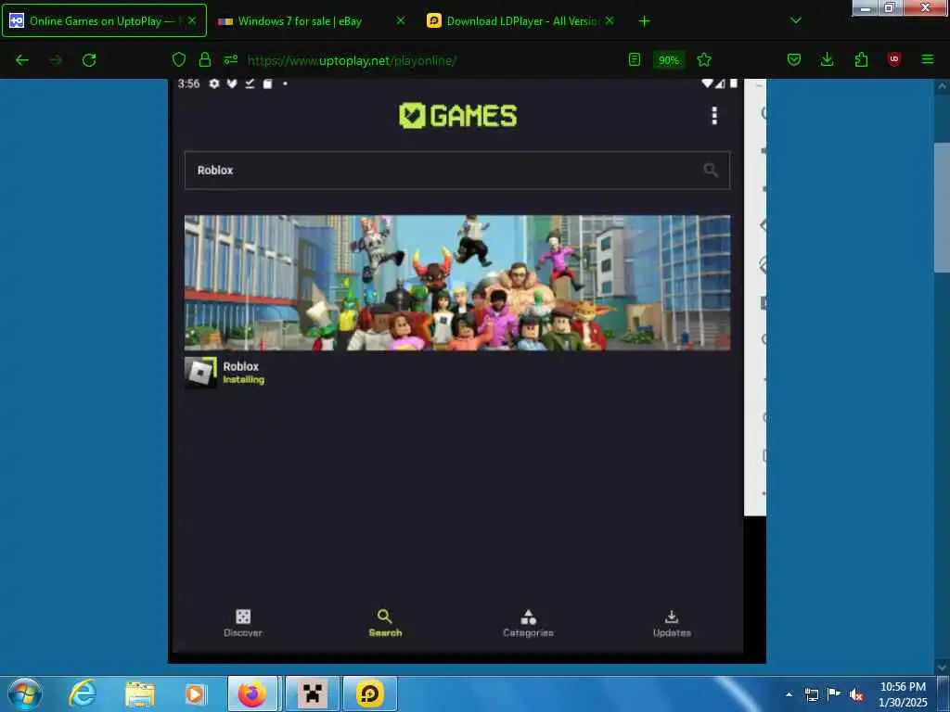Open the Firefox downloads panel
The width and height of the screenshot is (950, 712).
tap(827, 59)
